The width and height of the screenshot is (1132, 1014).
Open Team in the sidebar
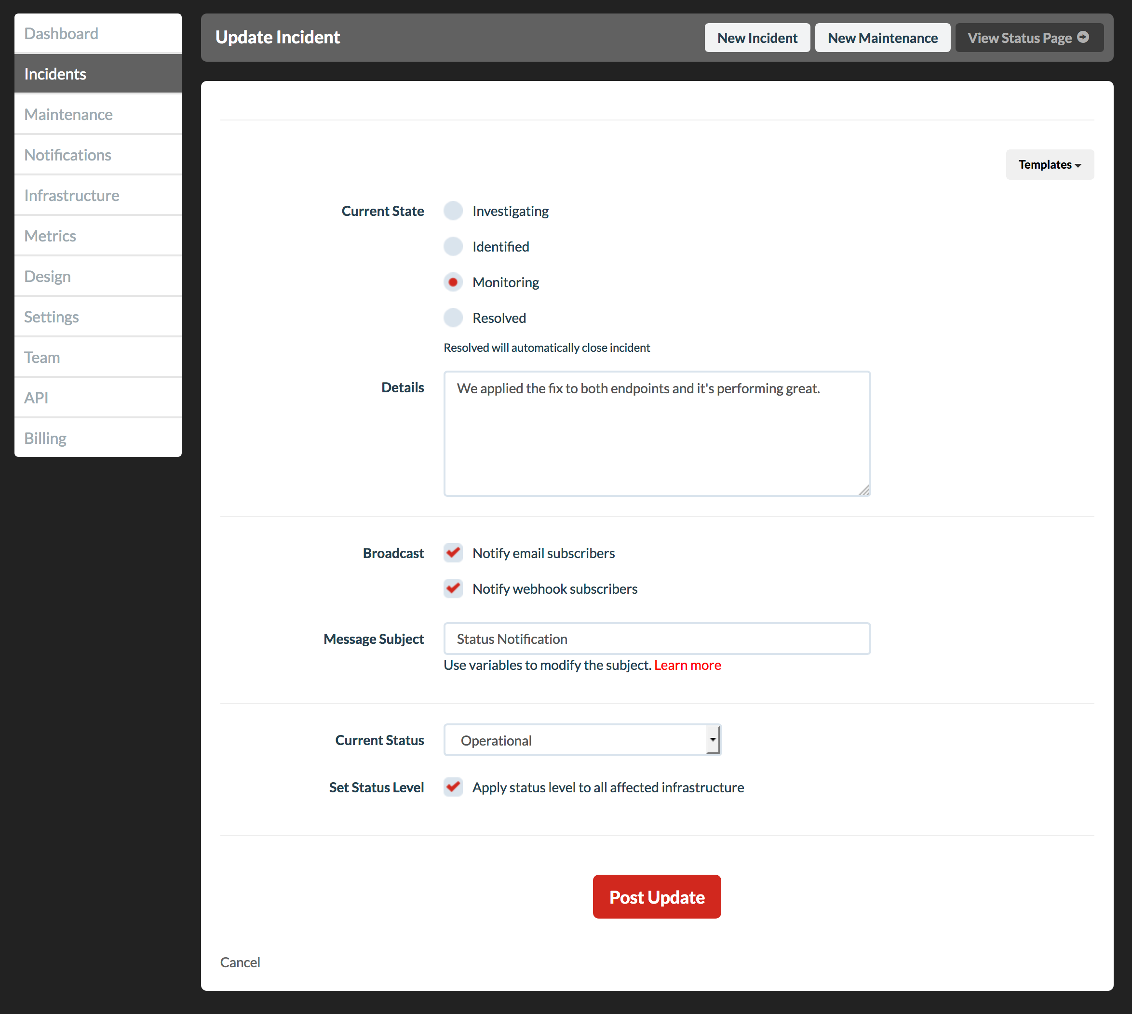click(98, 357)
